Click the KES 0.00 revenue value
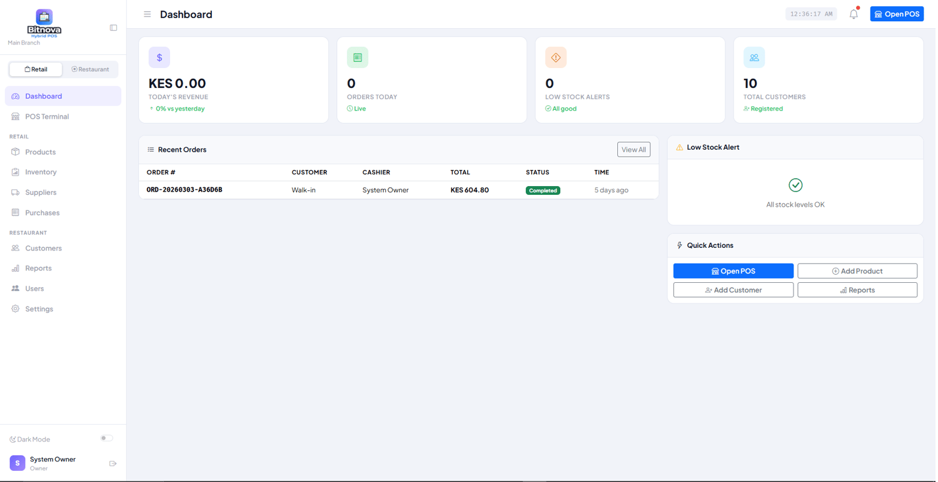Image resolution: width=938 pixels, height=482 pixels. coord(177,83)
